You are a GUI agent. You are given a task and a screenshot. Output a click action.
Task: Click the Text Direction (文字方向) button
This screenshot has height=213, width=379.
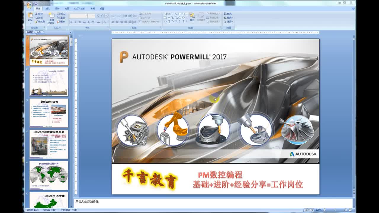[x=145, y=14]
